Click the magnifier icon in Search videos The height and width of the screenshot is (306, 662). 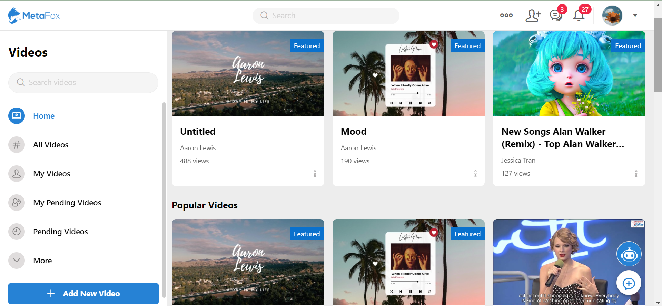point(21,82)
